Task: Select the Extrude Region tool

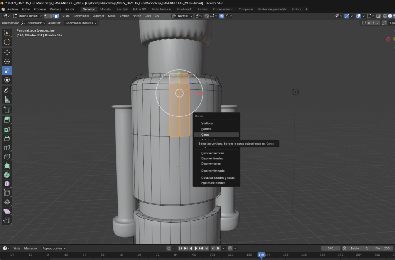Action: [7, 120]
